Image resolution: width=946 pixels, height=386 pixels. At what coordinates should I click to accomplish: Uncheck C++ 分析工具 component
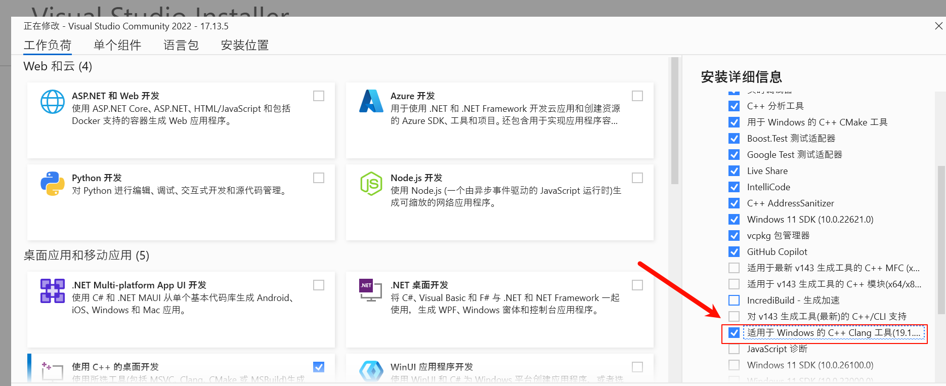pyautogui.click(x=734, y=106)
